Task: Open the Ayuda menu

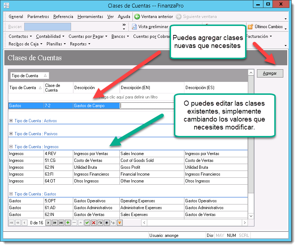Action: tap(124, 17)
